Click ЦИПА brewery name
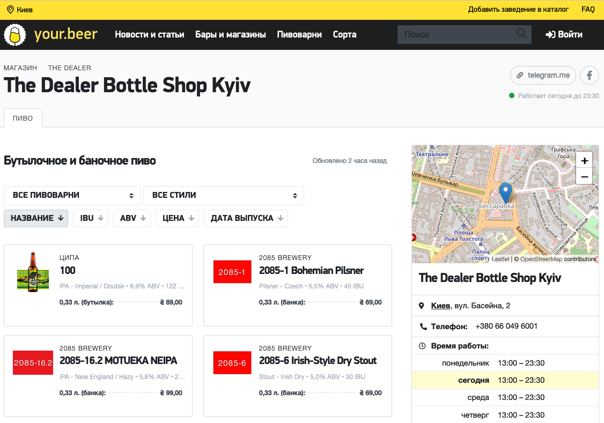604x423 pixels. (69, 257)
